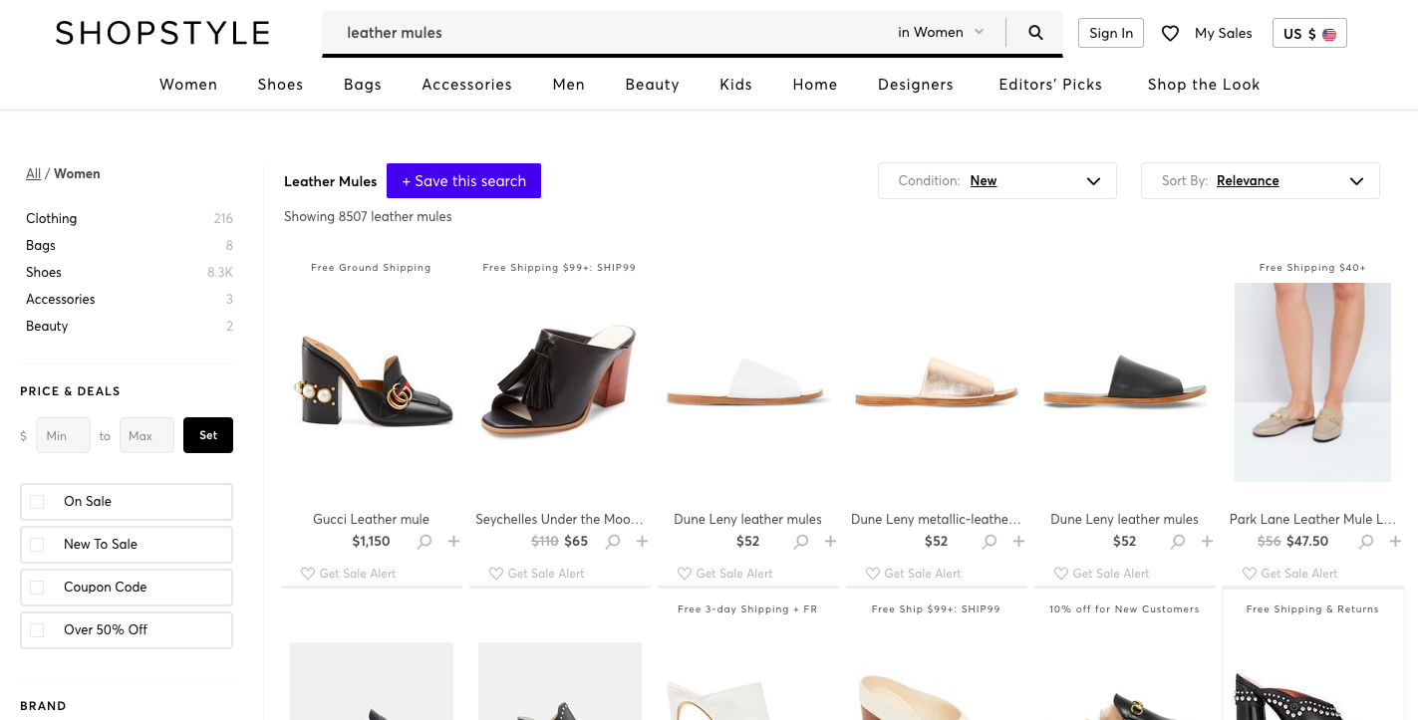Click Save this search button
Viewport: 1418px width, 720px height.
point(463,181)
